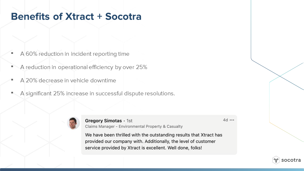Click the Socotra hexagon logo icon
This screenshot has height=171, width=304.
tap(276, 160)
